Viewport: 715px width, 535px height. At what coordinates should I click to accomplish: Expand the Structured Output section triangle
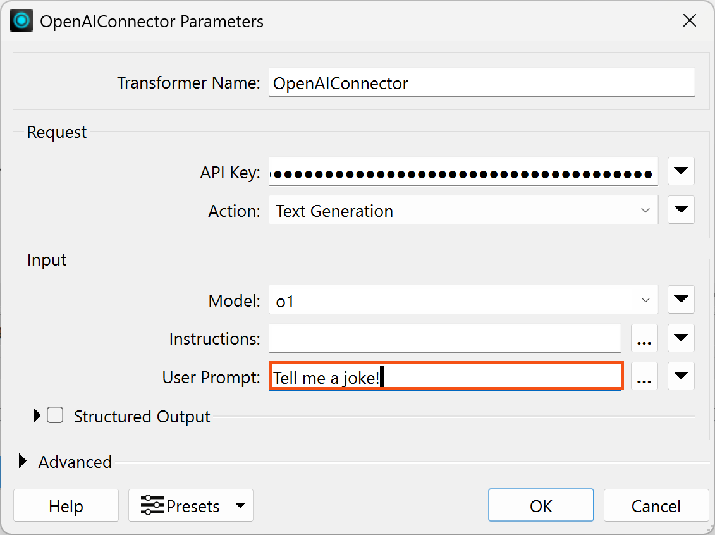click(37, 415)
